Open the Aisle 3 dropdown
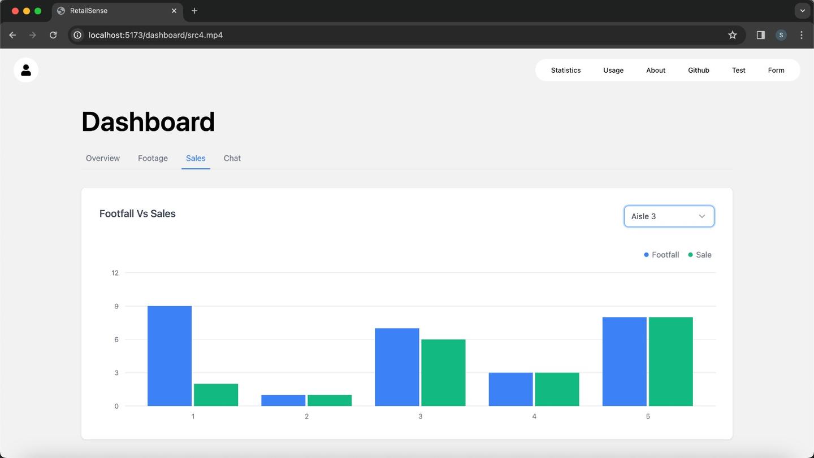Image resolution: width=814 pixels, height=458 pixels. (x=669, y=216)
